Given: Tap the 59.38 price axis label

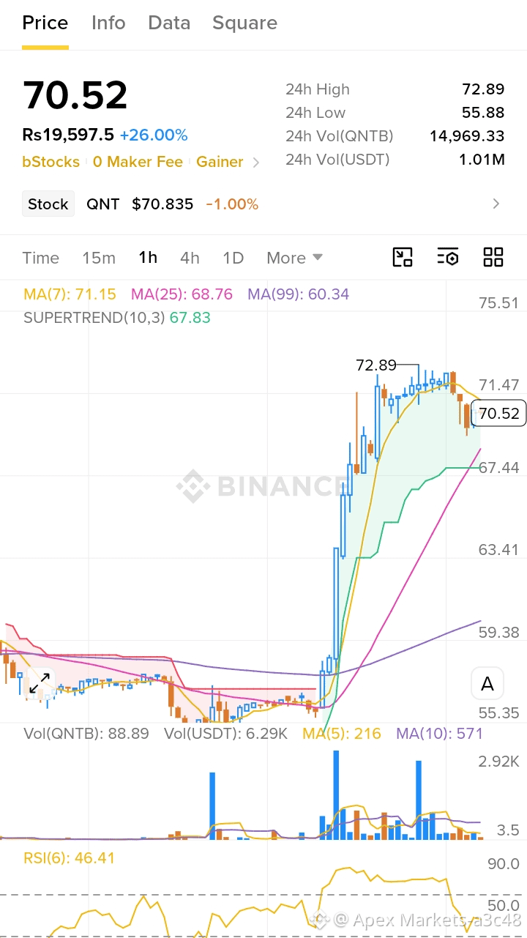Looking at the screenshot, I should pos(498,632).
